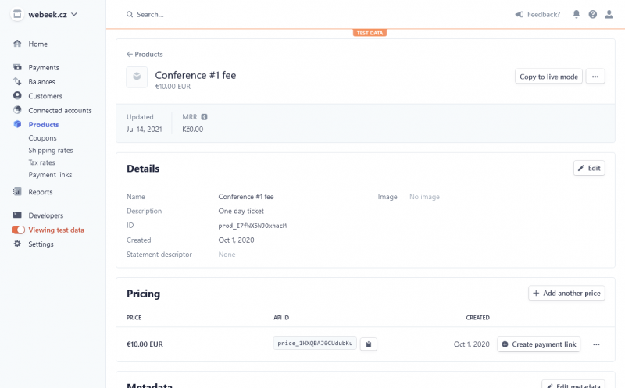Open Balances in the sidebar
The height and width of the screenshot is (388, 625).
point(41,82)
